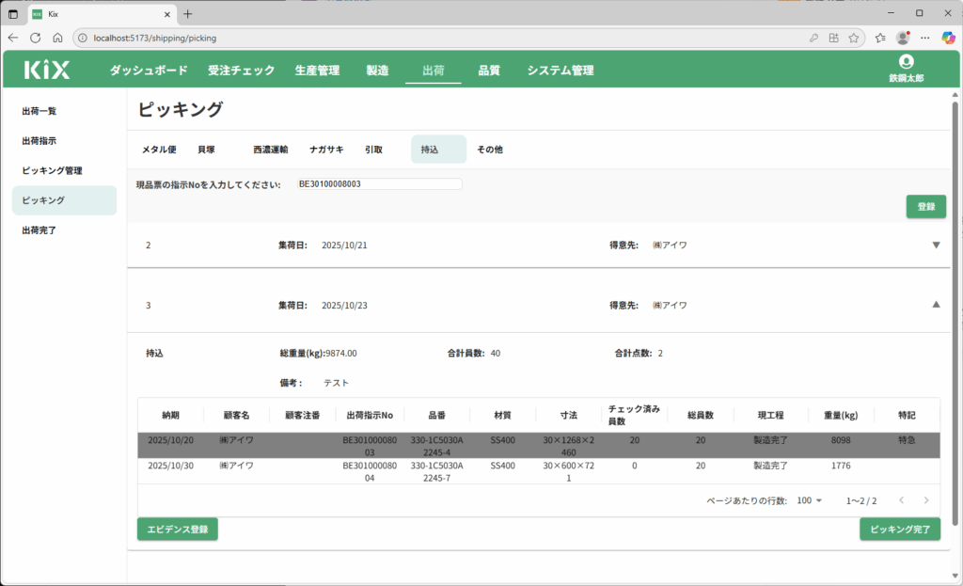Screen dimensions: 963x586
Task: Open a new browser tab with plus icon
Action: (x=188, y=14)
